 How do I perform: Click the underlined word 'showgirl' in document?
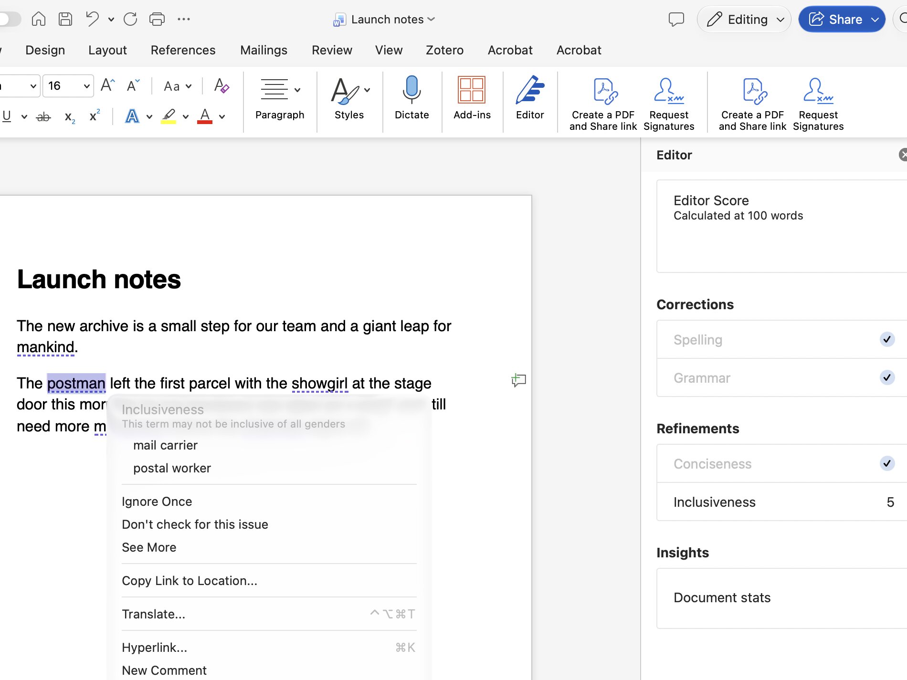coord(319,383)
